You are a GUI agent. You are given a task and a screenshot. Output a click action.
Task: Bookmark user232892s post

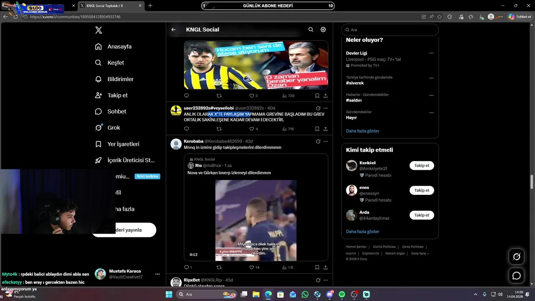point(317,129)
